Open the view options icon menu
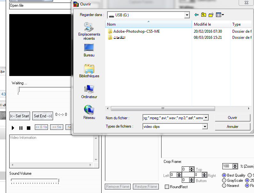Screen dimensions: 254x193 220,15
